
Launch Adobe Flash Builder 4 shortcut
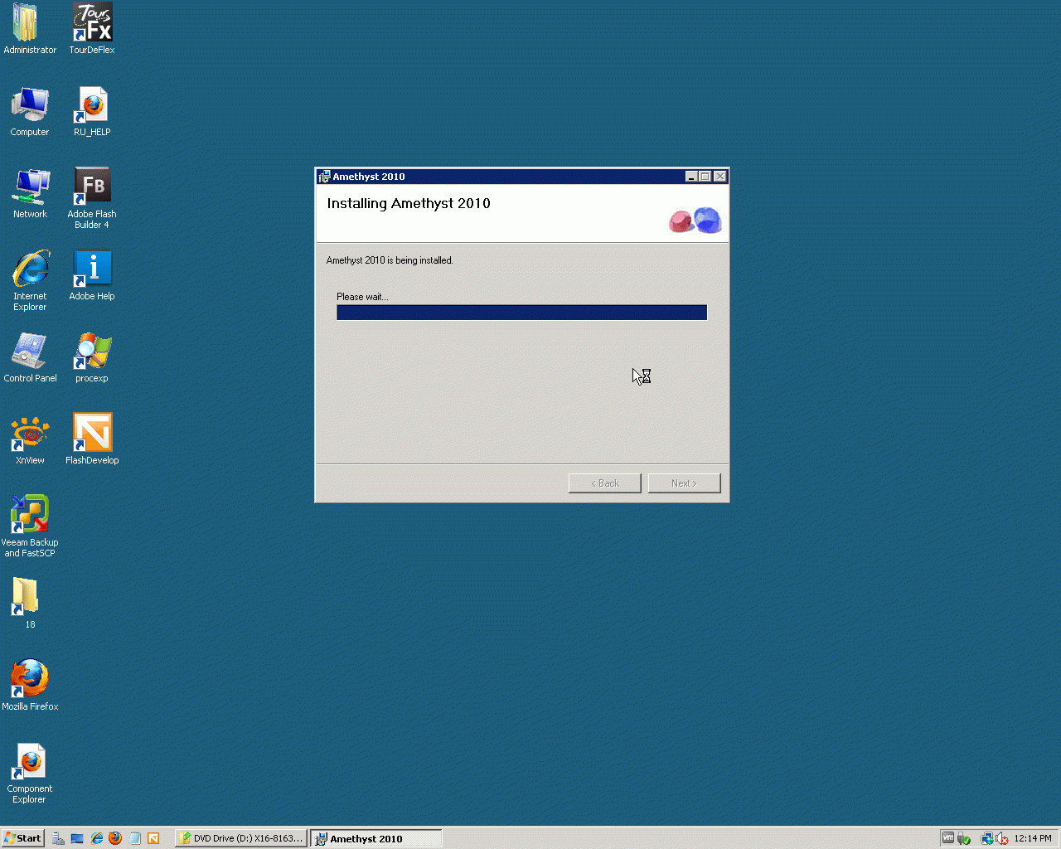coord(92,198)
